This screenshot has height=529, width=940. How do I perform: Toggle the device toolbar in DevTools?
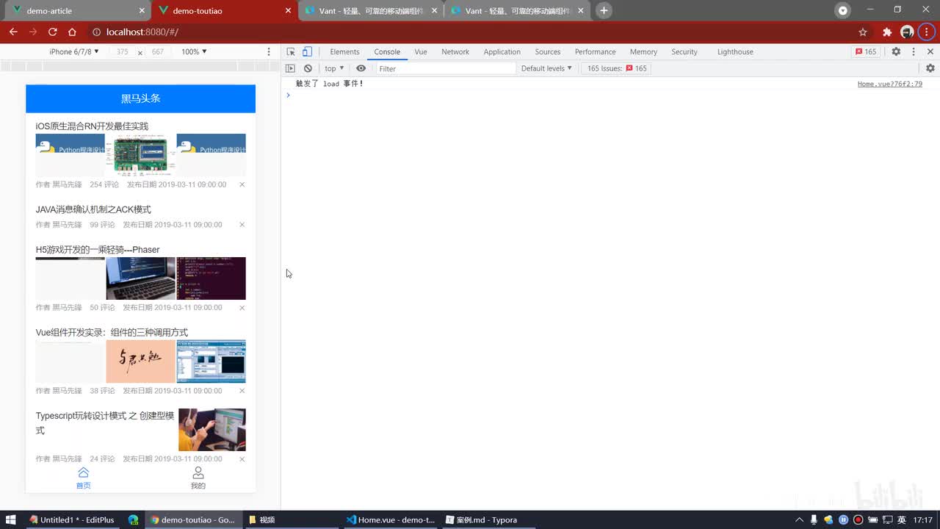[x=307, y=51]
